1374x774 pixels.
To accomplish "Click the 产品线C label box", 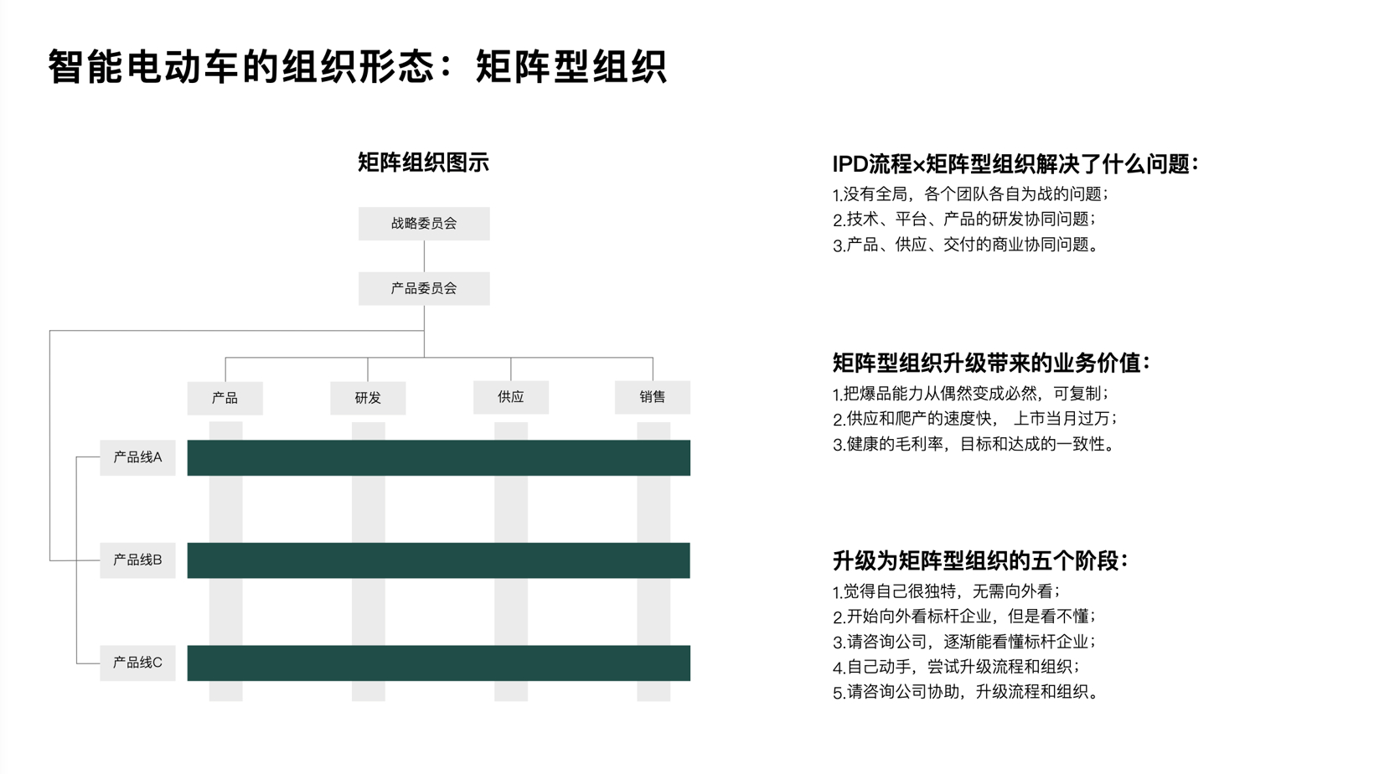I will [137, 662].
